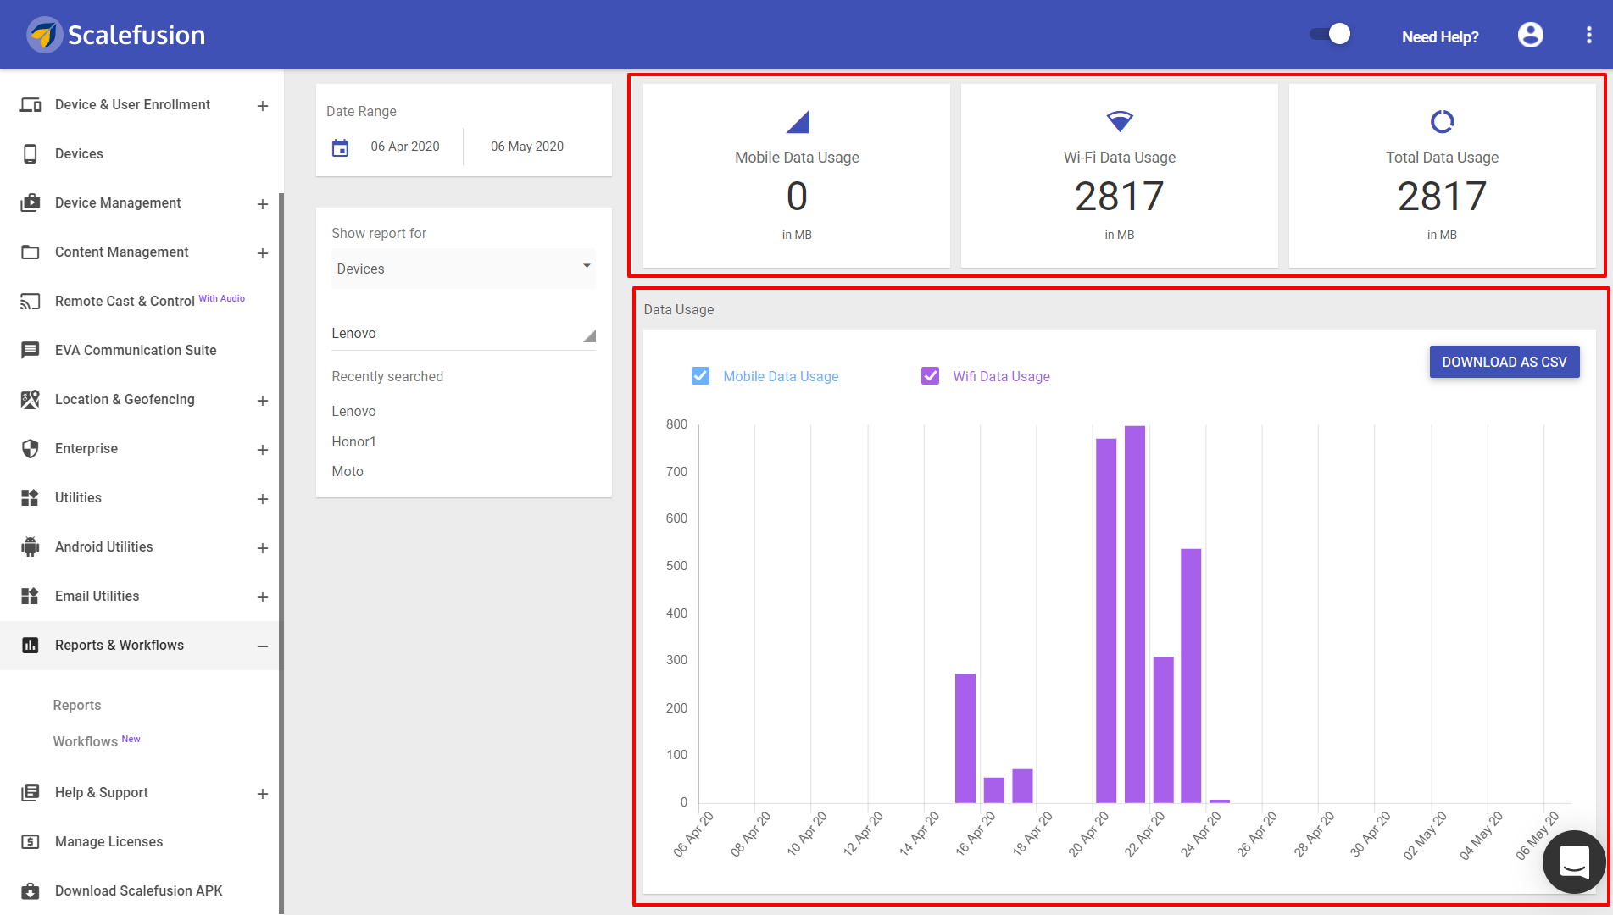
Task: Click the Enterprise shield icon
Action: coord(31,449)
